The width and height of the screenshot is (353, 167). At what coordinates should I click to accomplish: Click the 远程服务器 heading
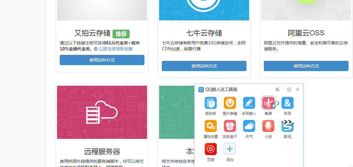pos(102,152)
